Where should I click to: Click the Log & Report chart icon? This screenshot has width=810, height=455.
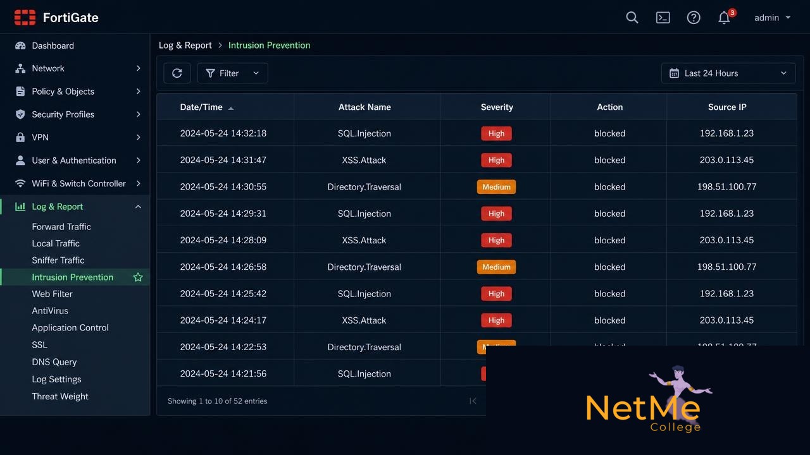coord(20,207)
